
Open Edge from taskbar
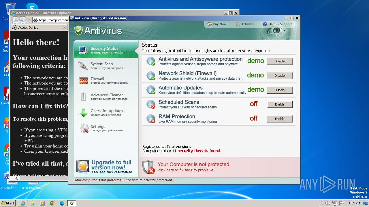tap(62, 203)
